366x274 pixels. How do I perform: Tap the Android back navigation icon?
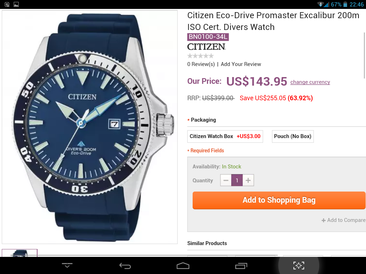coord(125,265)
